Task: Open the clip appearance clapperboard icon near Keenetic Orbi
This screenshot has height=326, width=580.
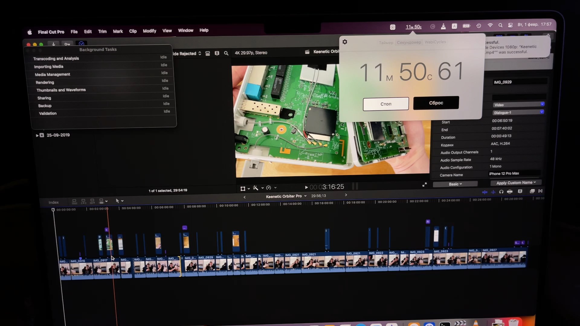Action: point(307,52)
